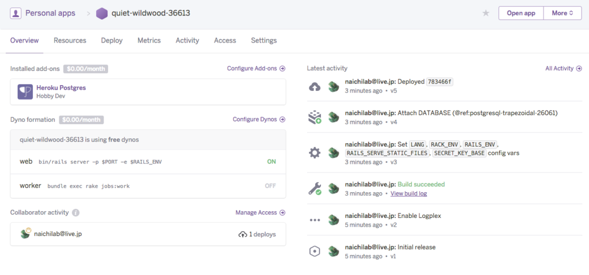Click Configure Add-ons link

[x=256, y=68]
